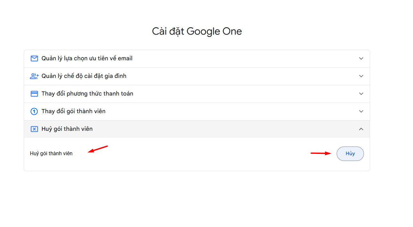The width and height of the screenshot is (413, 227).
Task: Expand change membership plan chevron
Action: (361, 112)
